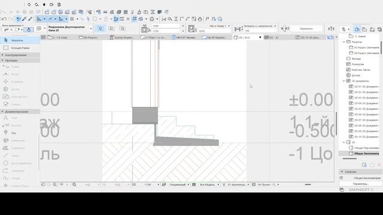Select the Detail (Деталь) tool
This screenshot has height=215, width=383.
click(x=20, y=89)
